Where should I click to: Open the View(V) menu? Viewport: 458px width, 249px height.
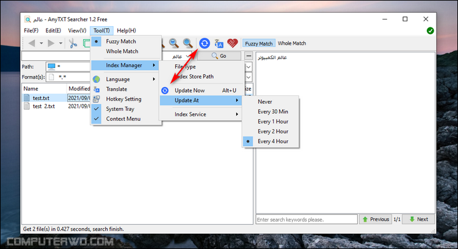coord(77,30)
